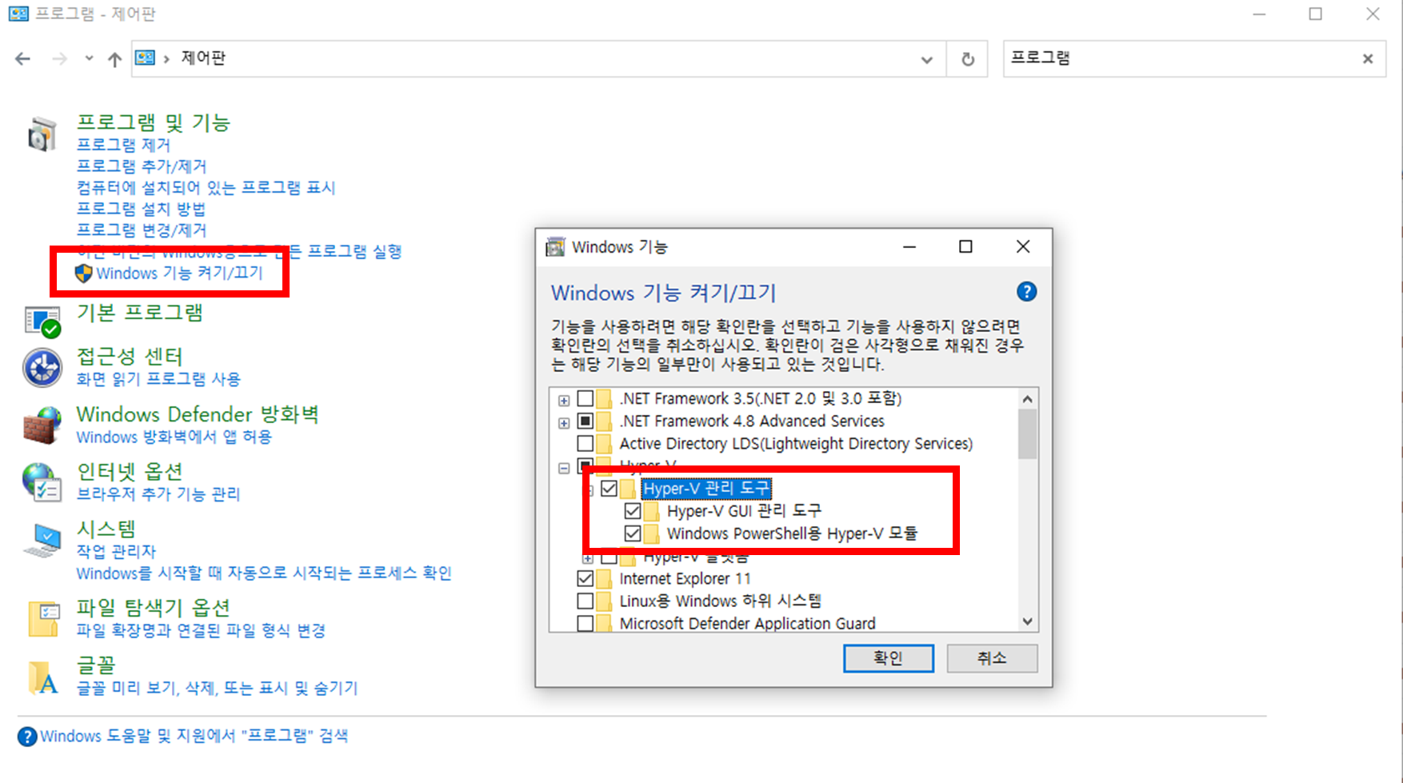Viewport: 1403px width, 783px height.
Task: Go back with the left arrow button
Action: pyautogui.click(x=22, y=58)
